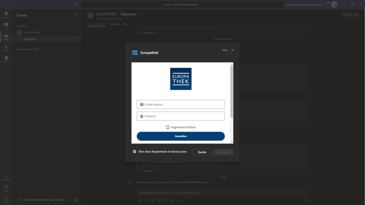Screen dimensions: 365x205
Task: Click the add tab plus icon
Action: pos(132,24)
